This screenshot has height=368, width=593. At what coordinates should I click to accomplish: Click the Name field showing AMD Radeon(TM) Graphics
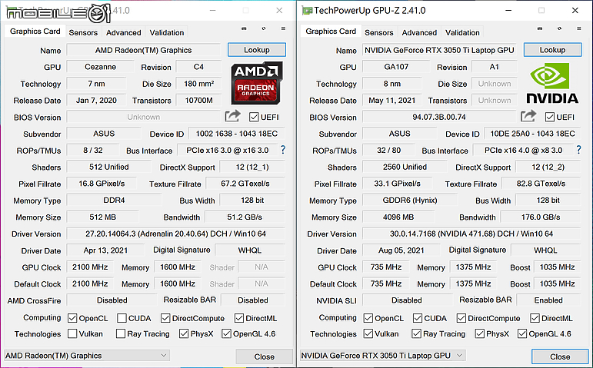click(x=143, y=50)
